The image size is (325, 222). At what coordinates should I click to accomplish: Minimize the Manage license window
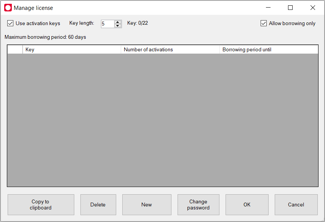(268, 8)
